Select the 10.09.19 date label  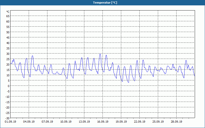click(66, 122)
